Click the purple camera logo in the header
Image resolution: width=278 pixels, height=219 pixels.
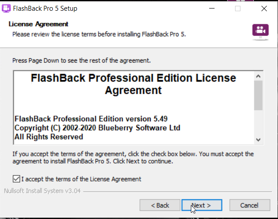pos(260,31)
